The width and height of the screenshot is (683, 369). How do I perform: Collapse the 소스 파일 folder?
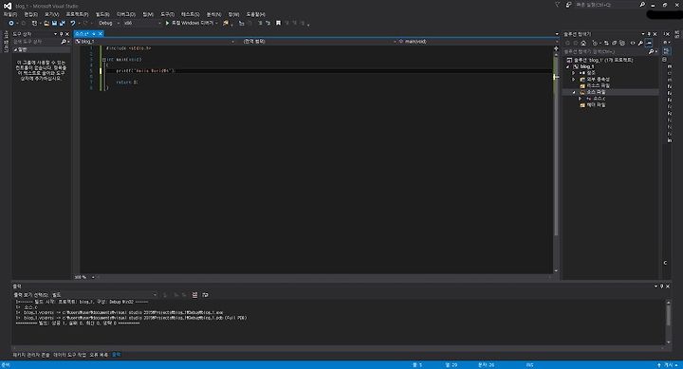coord(574,92)
